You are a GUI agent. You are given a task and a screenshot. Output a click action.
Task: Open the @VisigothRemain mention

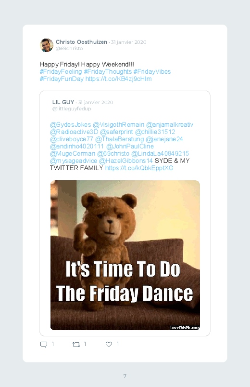point(118,125)
